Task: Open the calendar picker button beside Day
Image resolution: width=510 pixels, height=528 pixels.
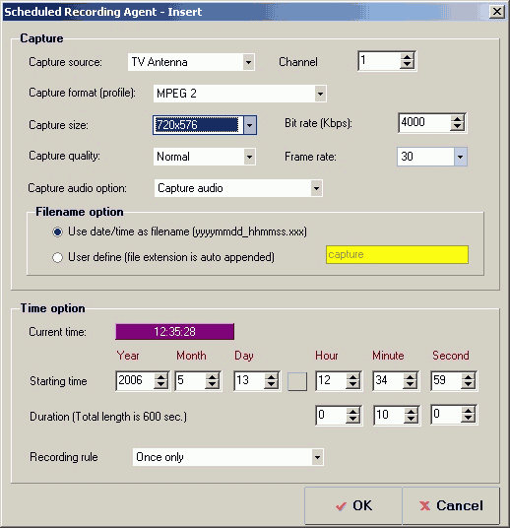Action: 297,381
